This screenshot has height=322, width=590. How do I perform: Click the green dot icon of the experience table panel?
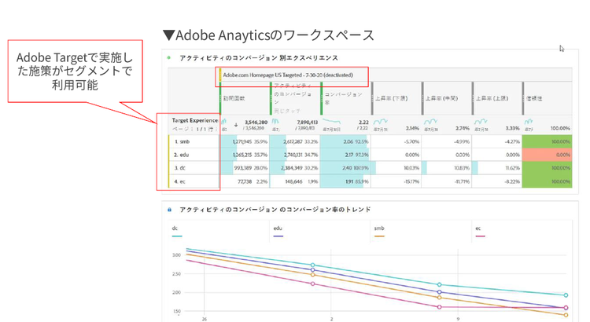pyautogui.click(x=169, y=58)
